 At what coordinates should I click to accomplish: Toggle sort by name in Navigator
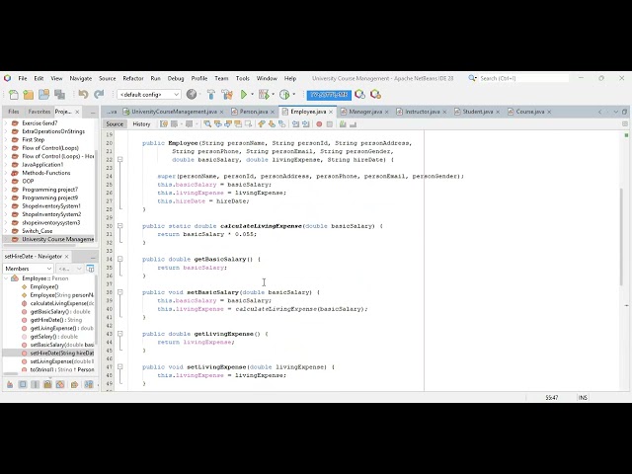coord(88,384)
